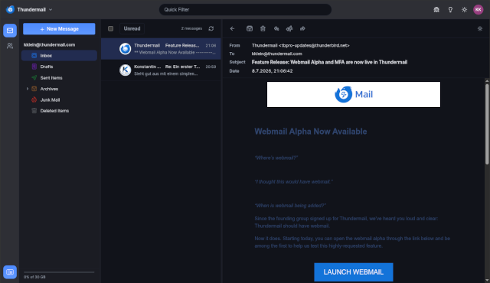This screenshot has height=283, width=490.
Task: Toggle the Unread filter
Action: pyautogui.click(x=132, y=29)
